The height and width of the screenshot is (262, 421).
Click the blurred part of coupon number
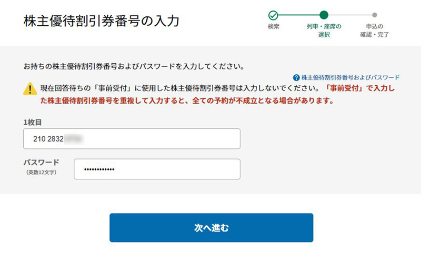click(x=73, y=139)
